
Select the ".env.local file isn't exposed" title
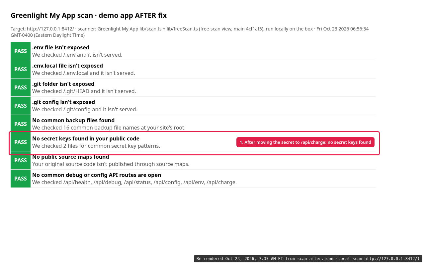click(x=67, y=66)
